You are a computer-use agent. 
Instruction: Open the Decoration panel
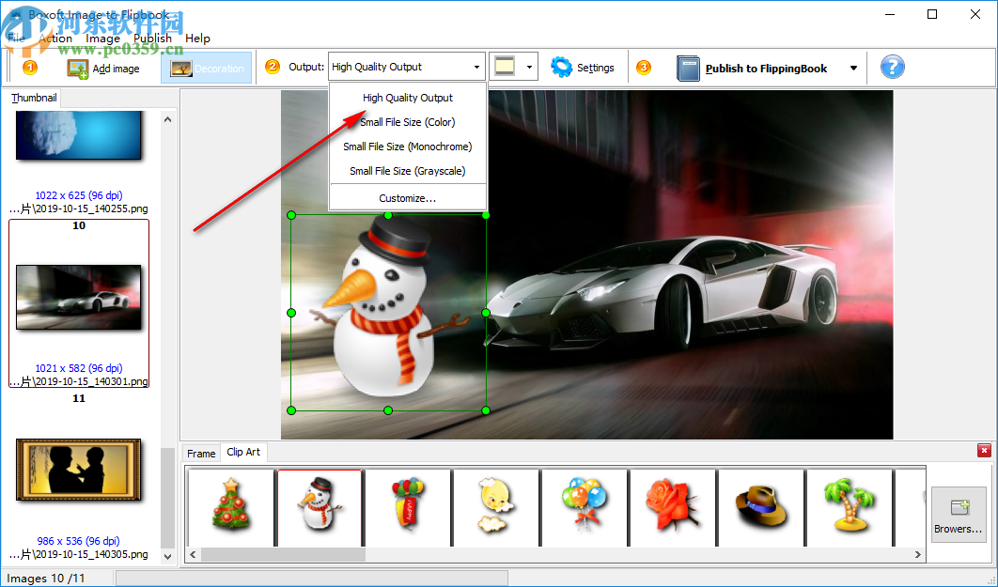pos(206,68)
